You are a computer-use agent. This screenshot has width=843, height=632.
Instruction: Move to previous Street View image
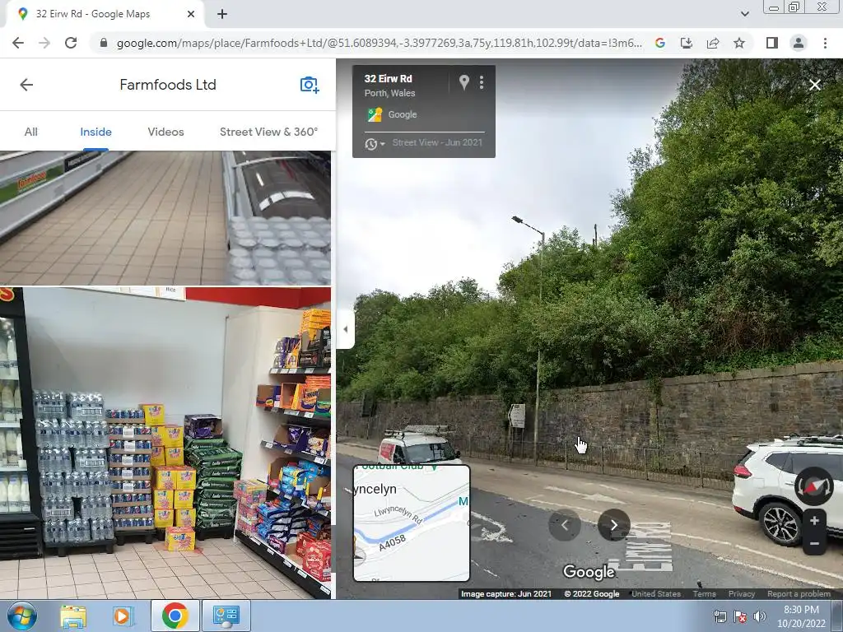[565, 525]
